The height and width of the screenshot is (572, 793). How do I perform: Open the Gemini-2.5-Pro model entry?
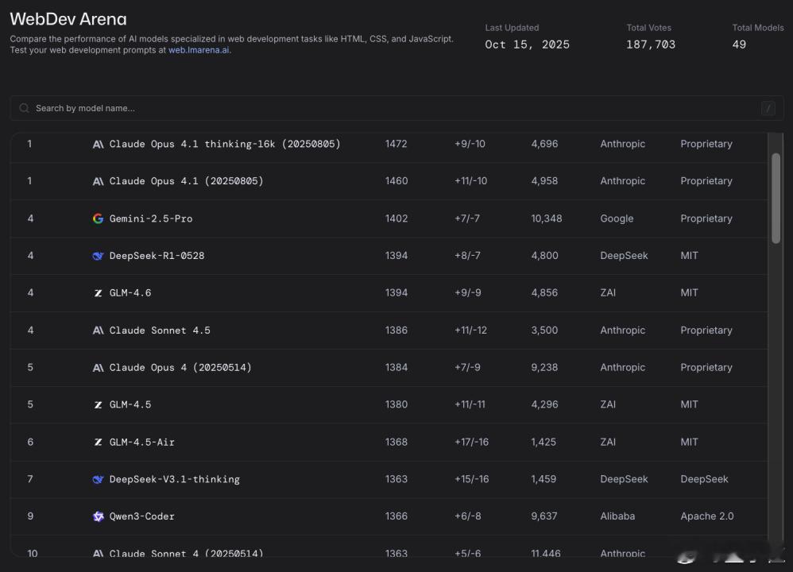click(151, 218)
